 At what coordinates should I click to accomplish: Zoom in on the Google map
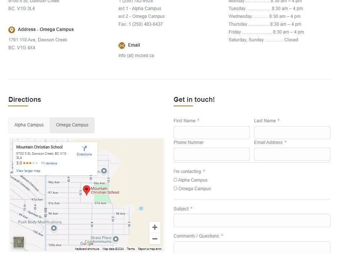[x=155, y=228]
